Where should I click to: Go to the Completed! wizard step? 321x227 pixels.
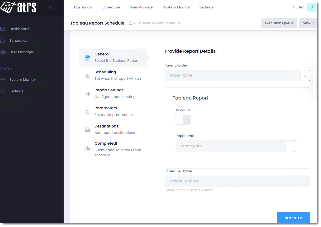[113, 149]
